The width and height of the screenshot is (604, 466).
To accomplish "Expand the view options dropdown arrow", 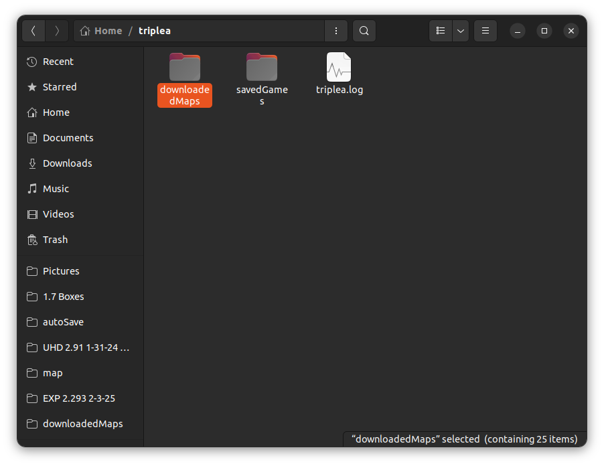I will tap(461, 31).
